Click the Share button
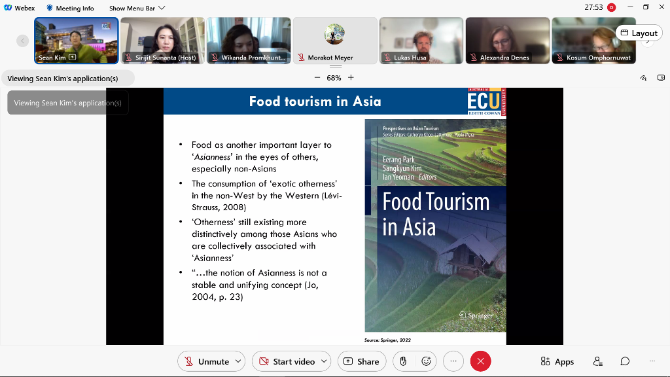 [361, 361]
